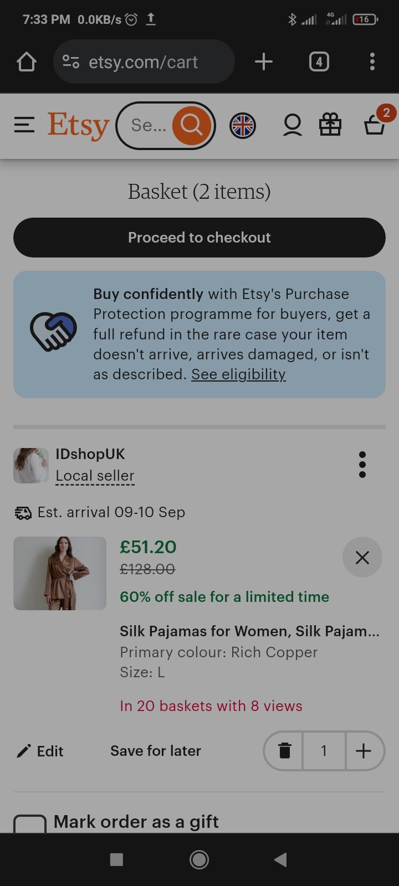Viewport: 399px width, 886px height.
Task: Open IDshopUK shop options three-dot menu
Action: [x=362, y=464]
